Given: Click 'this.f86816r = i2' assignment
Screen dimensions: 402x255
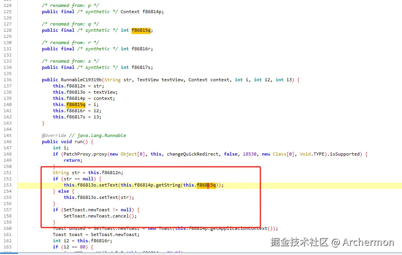Looking at the screenshot, I should pyautogui.click(x=77, y=111).
